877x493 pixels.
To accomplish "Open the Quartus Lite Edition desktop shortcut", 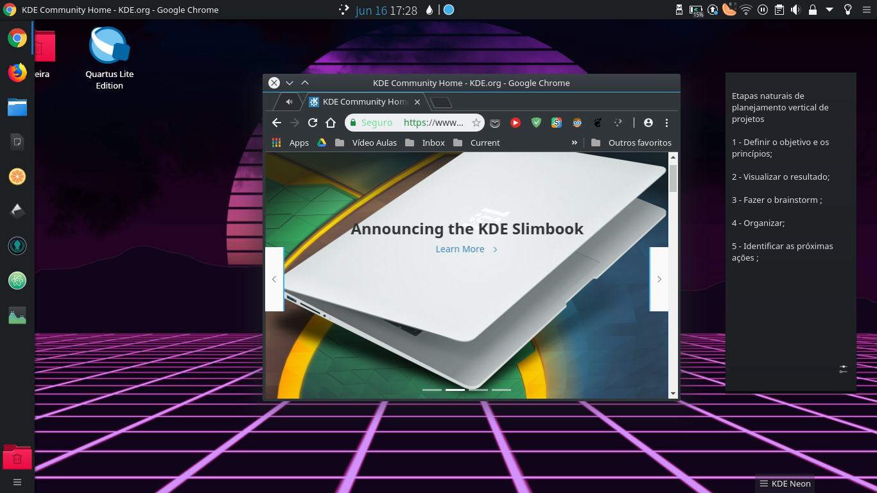I will [x=110, y=58].
